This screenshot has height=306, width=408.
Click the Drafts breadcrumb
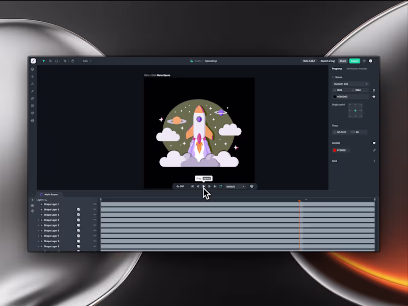(x=198, y=61)
